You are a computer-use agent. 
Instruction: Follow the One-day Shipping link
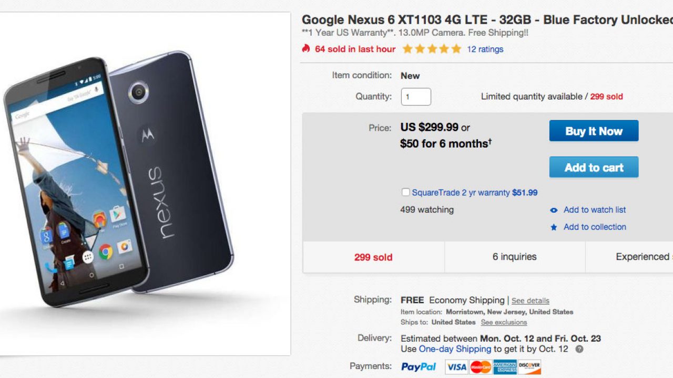(x=455, y=349)
